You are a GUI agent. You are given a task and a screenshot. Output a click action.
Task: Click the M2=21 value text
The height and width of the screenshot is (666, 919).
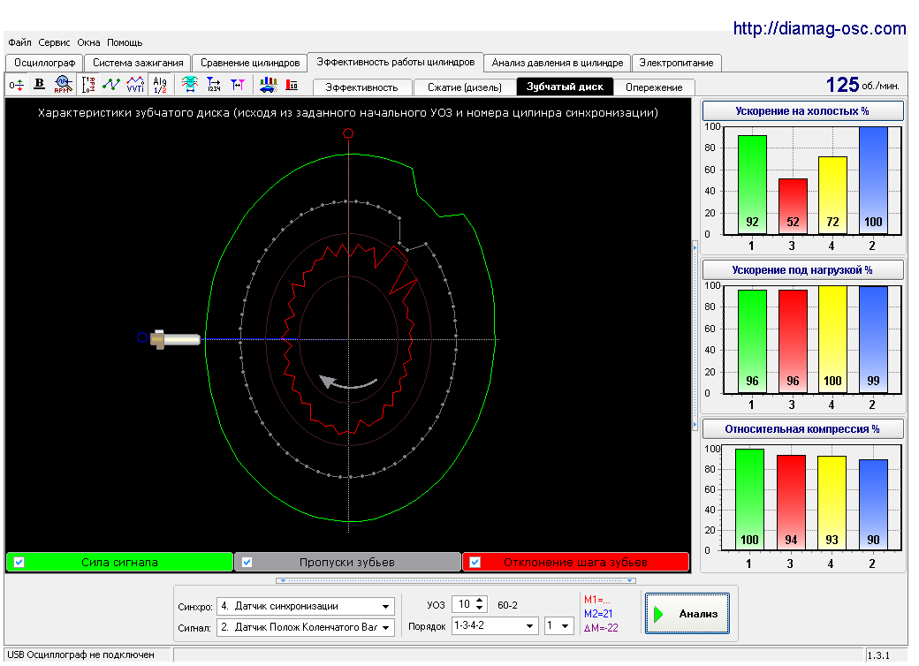tap(598, 614)
